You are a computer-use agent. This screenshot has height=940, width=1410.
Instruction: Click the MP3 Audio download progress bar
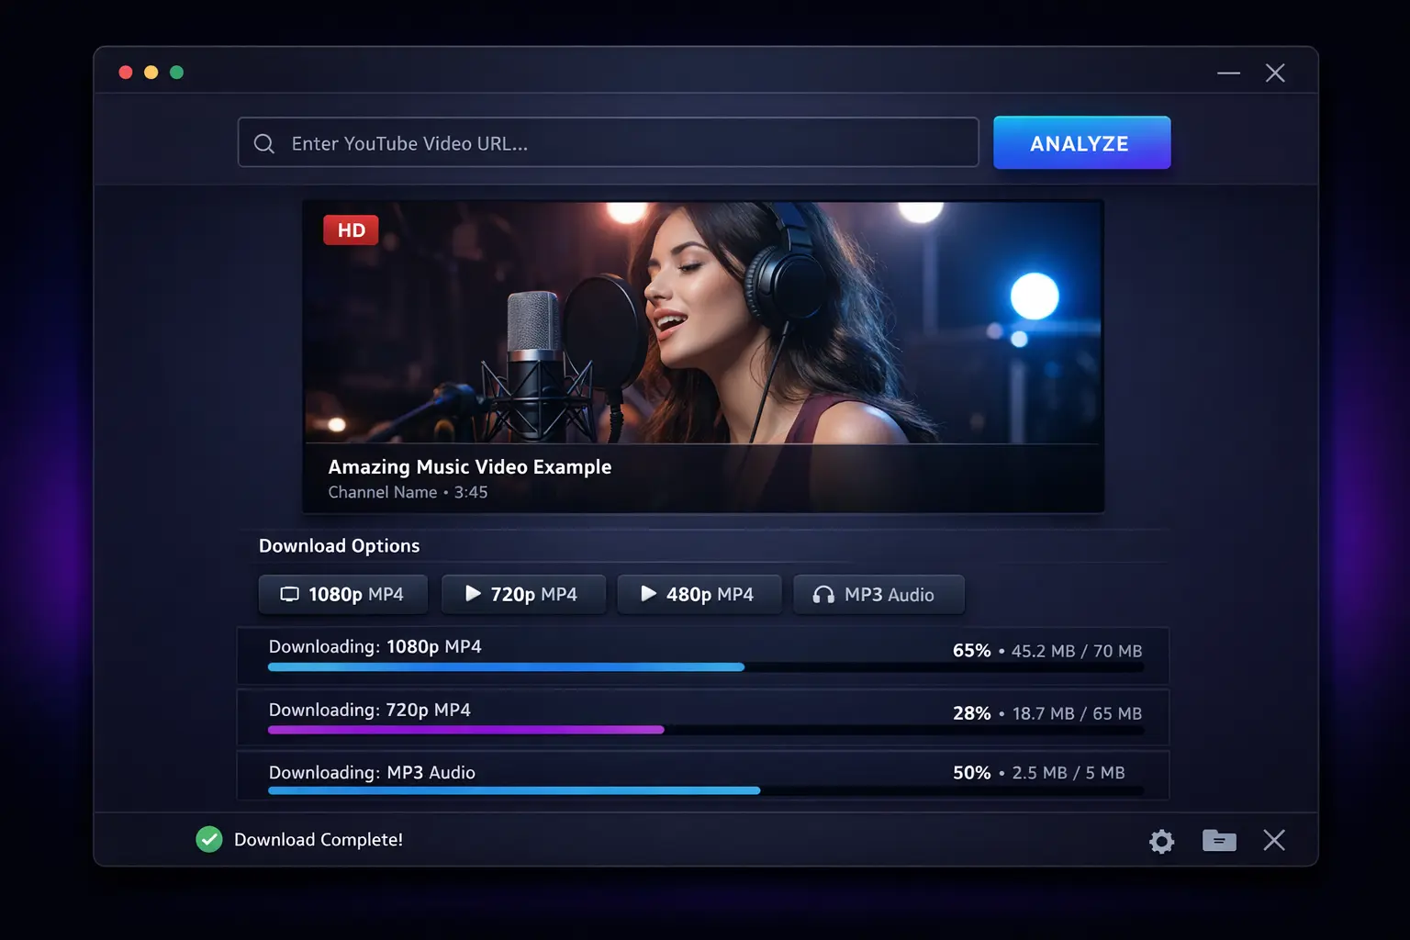tap(705, 790)
